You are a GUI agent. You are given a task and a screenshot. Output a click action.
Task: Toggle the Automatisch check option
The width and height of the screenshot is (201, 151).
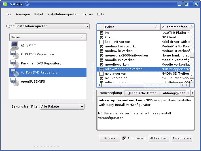[x=124, y=139]
